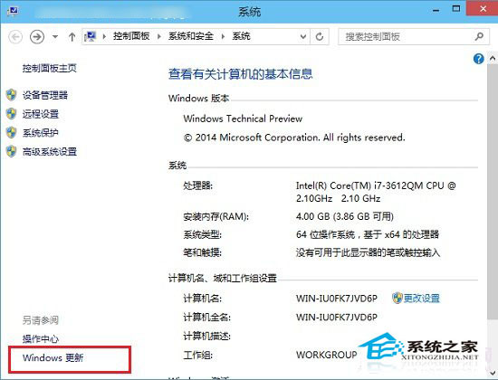This screenshot has height=380, width=498.
Task: Open the recent locations dropdown arrow
Action: (55, 37)
